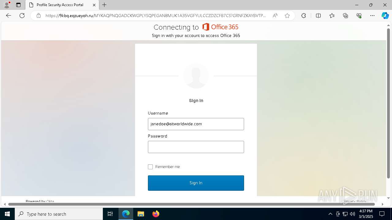Click the Username field
The image size is (392, 220).
tap(196, 124)
